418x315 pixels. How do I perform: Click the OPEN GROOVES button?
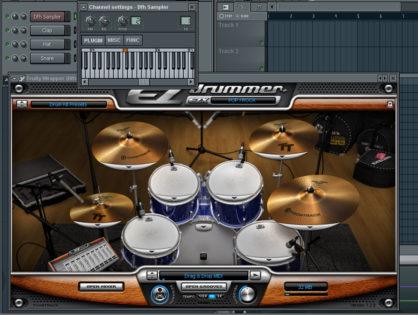tap(204, 286)
